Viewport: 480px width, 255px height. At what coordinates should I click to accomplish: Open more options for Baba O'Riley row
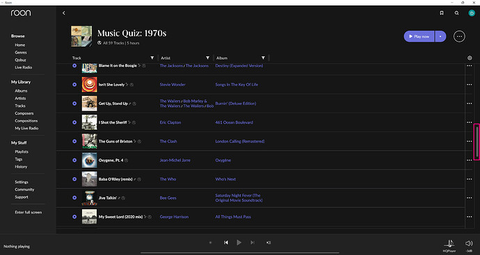point(470,179)
